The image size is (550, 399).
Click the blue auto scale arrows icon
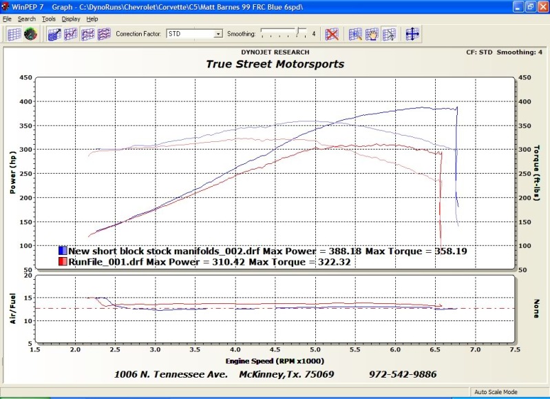[x=412, y=34]
